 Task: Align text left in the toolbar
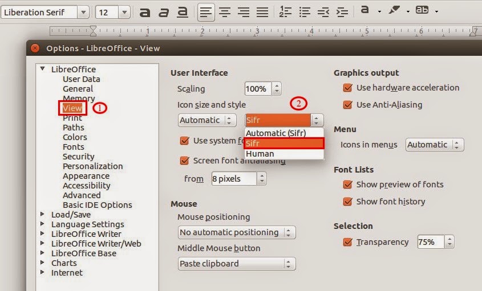(x=206, y=13)
